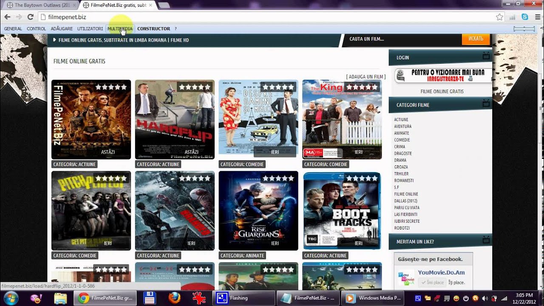The image size is (544, 306).
Task: Open the ADĂUGARE menu
Action: [62, 29]
